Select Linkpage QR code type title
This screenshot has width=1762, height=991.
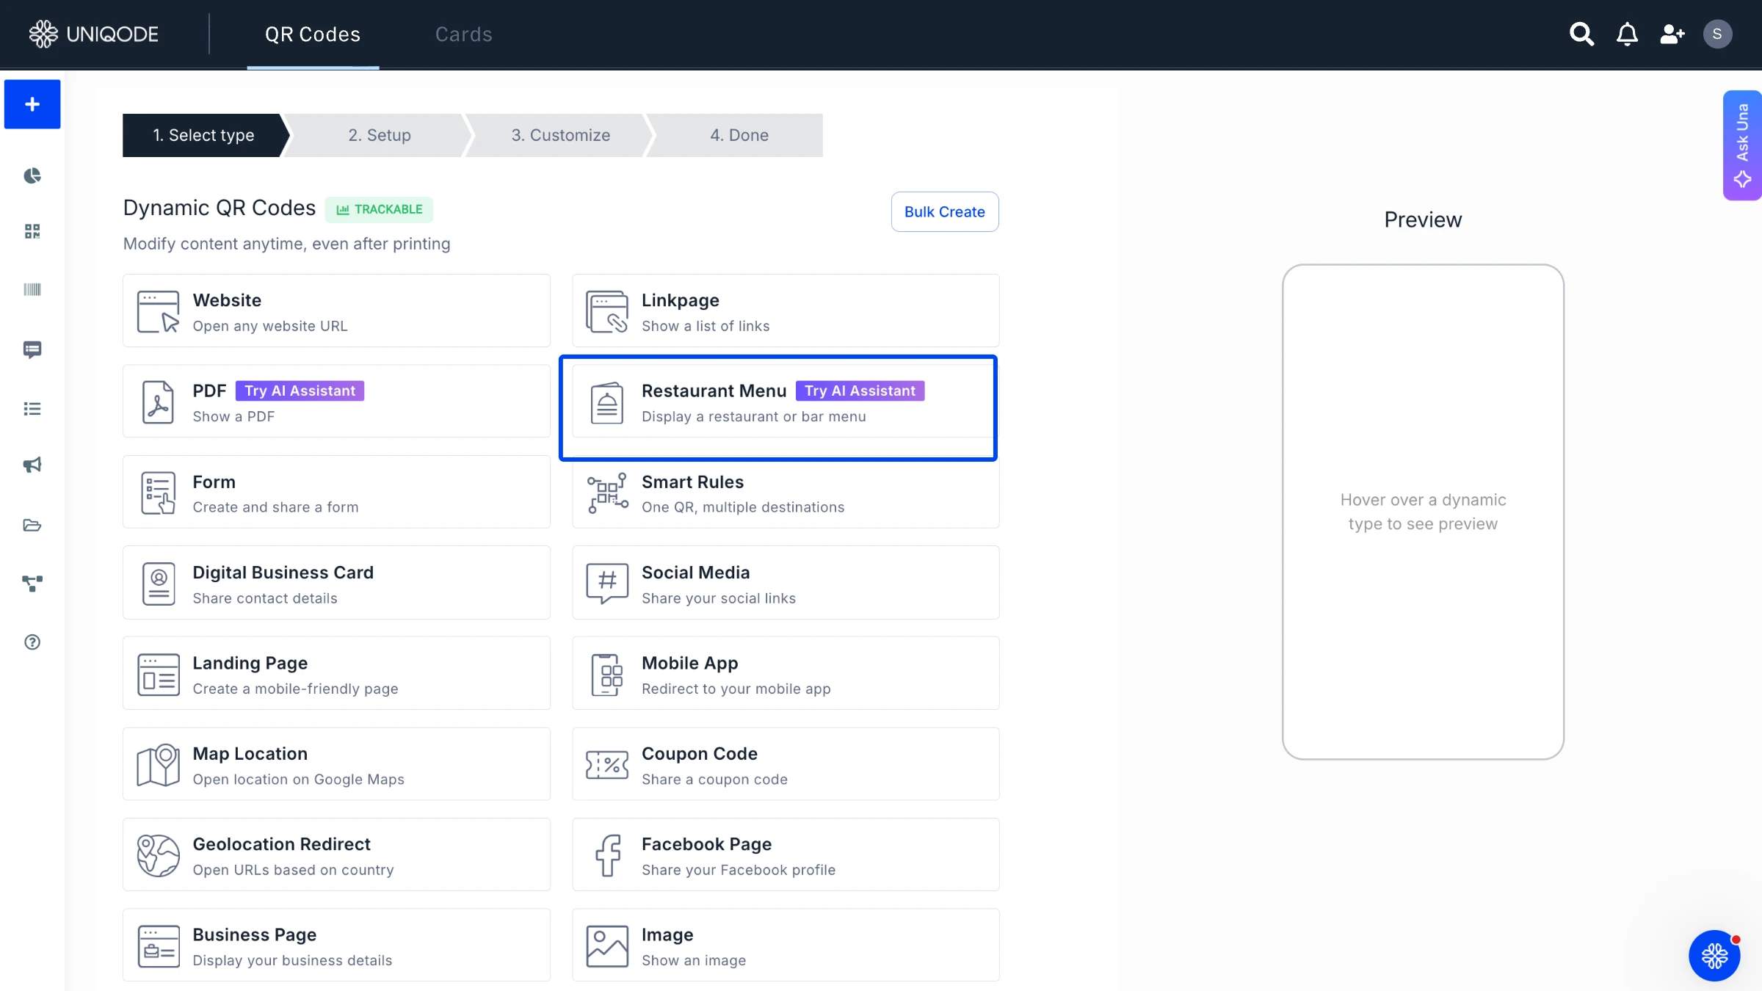[680, 300]
